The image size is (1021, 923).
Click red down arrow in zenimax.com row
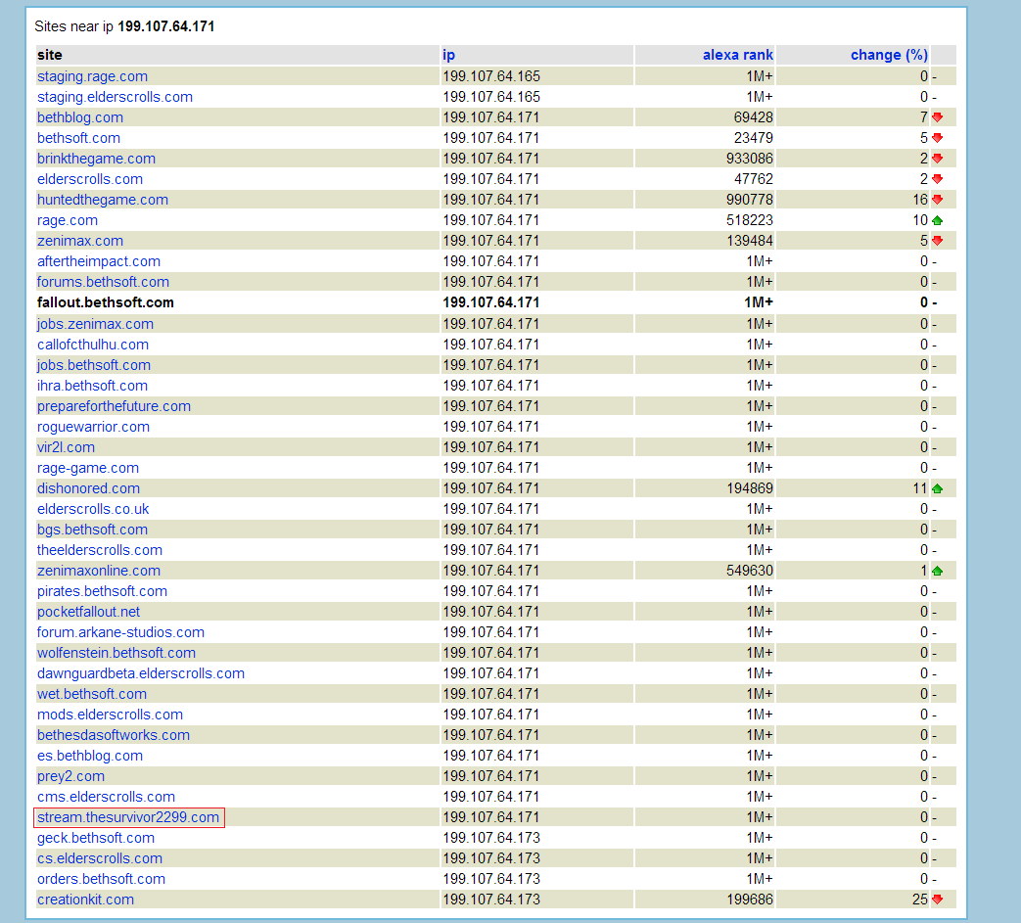click(x=938, y=241)
